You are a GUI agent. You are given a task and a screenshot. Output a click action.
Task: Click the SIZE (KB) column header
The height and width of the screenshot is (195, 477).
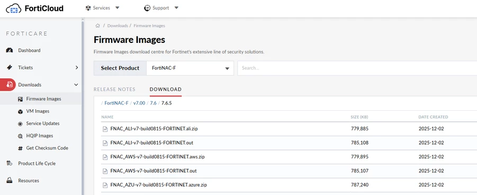coord(359,117)
